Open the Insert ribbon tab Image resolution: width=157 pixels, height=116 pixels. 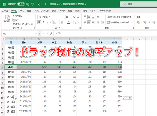tap(22, 11)
